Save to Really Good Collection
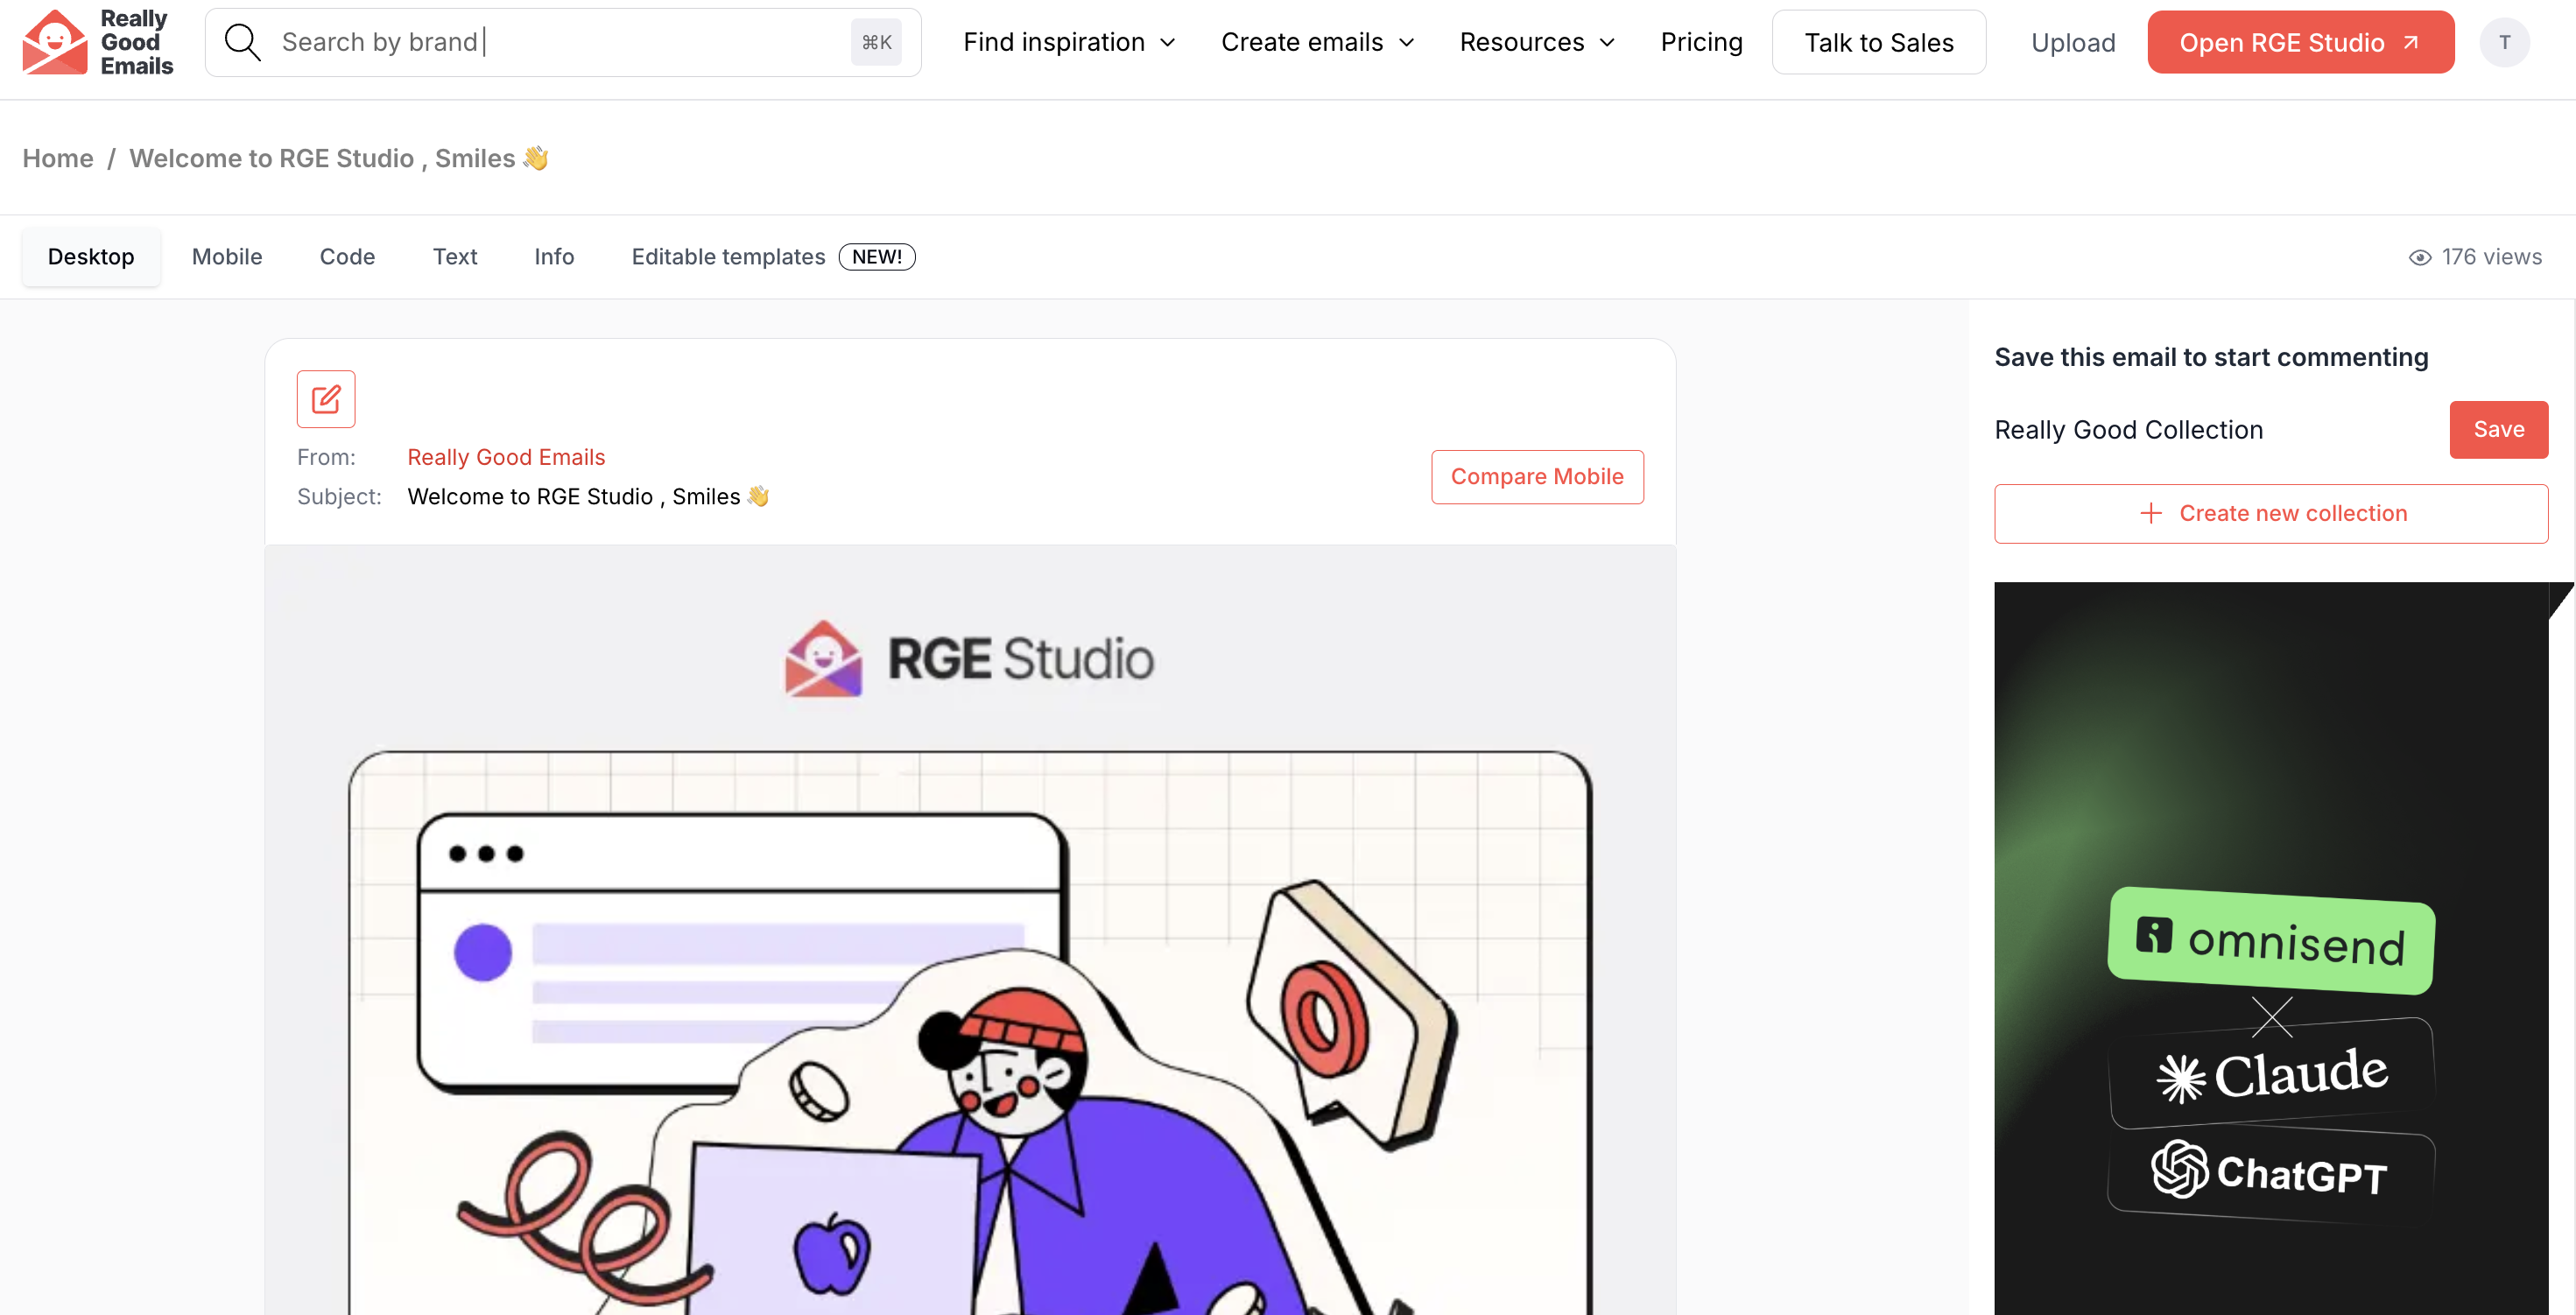This screenshot has height=1315, width=2576. click(x=2498, y=430)
